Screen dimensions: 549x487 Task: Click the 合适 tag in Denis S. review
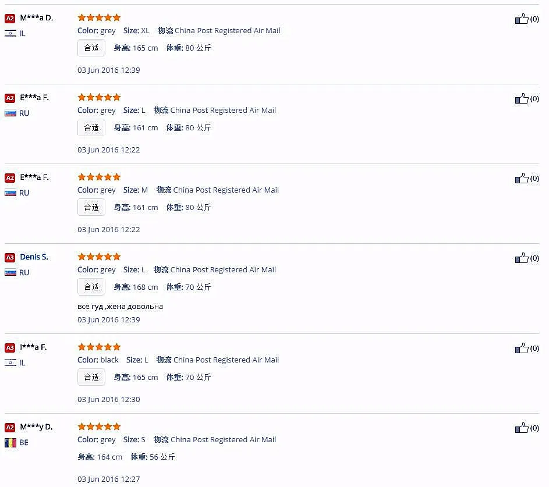click(91, 287)
